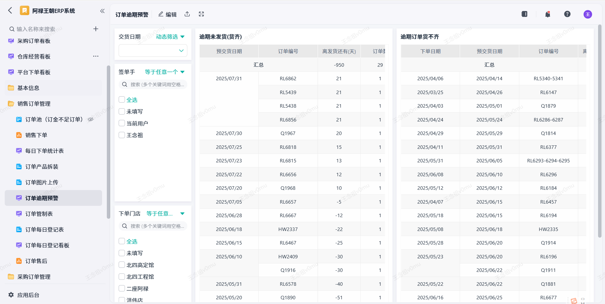Expand the 采购订单管理 folder
This screenshot has width=605, height=304.
[54, 277]
